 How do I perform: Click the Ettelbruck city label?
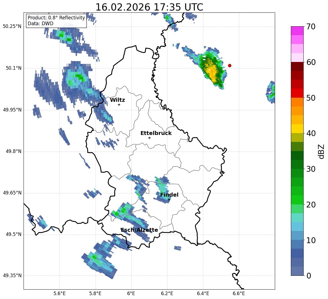(x=156, y=133)
